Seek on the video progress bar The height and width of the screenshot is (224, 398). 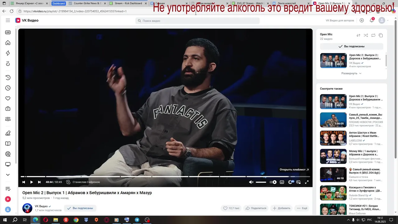(165, 177)
